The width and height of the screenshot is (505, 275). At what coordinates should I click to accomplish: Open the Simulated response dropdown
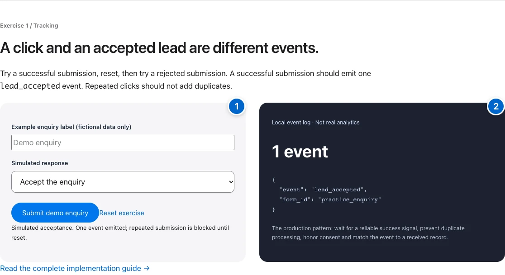[x=123, y=182]
